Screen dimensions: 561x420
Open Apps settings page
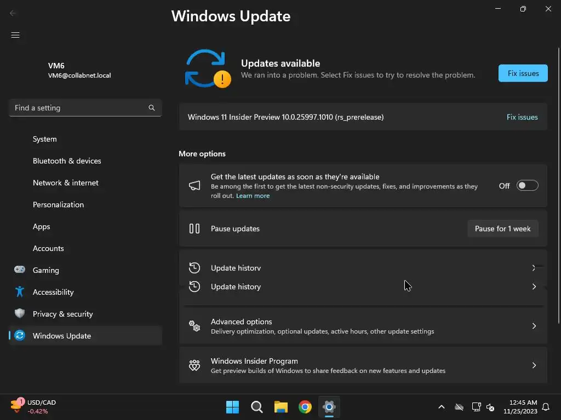tap(85, 226)
